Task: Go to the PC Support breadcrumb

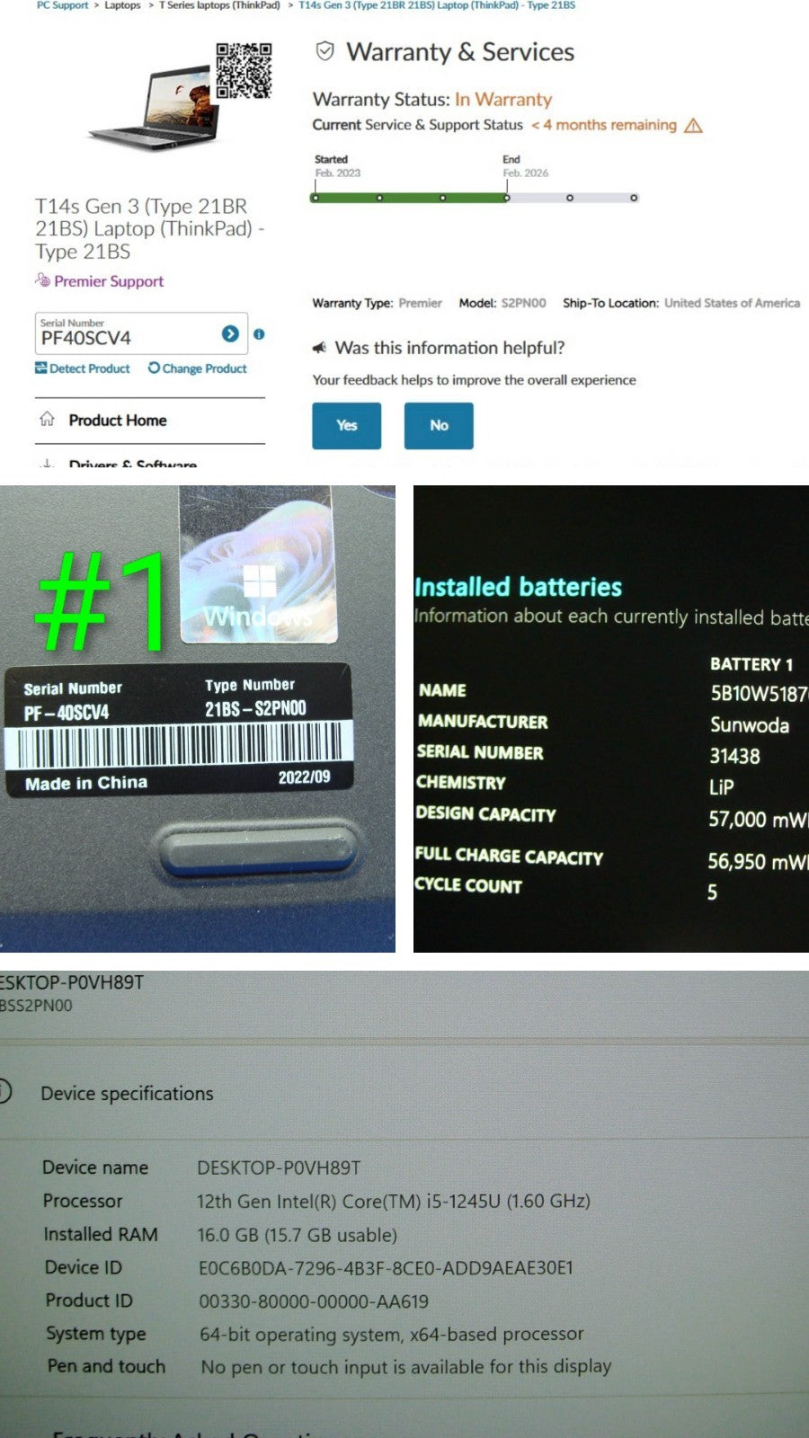Action: (62, 5)
